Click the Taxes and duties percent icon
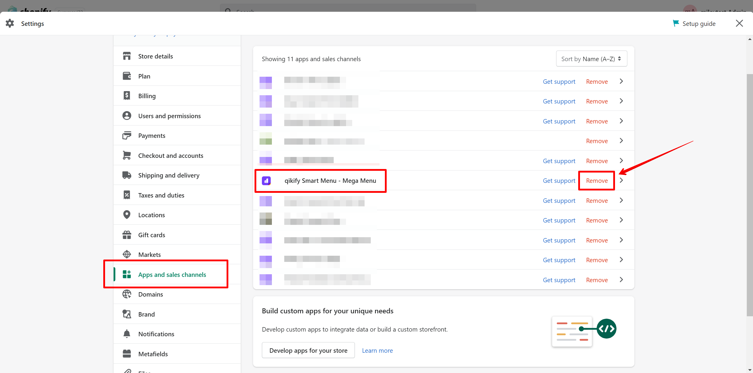 click(127, 195)
